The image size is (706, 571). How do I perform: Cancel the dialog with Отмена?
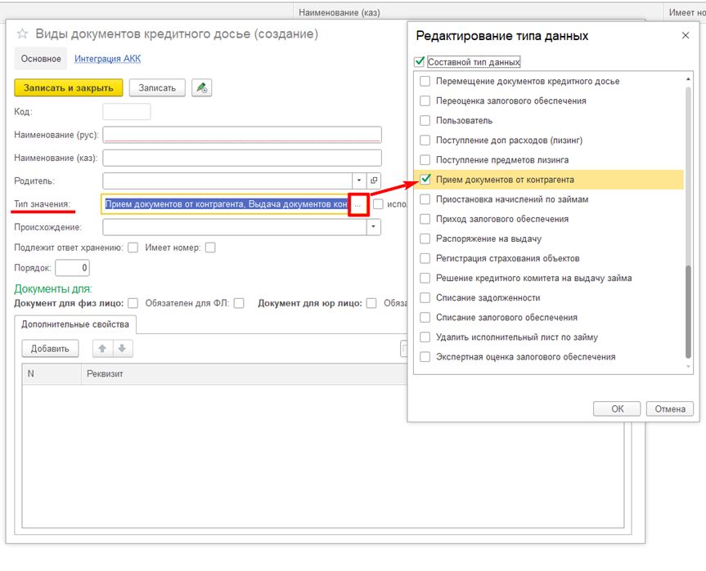pyautogui.click(x=669, y=408)
